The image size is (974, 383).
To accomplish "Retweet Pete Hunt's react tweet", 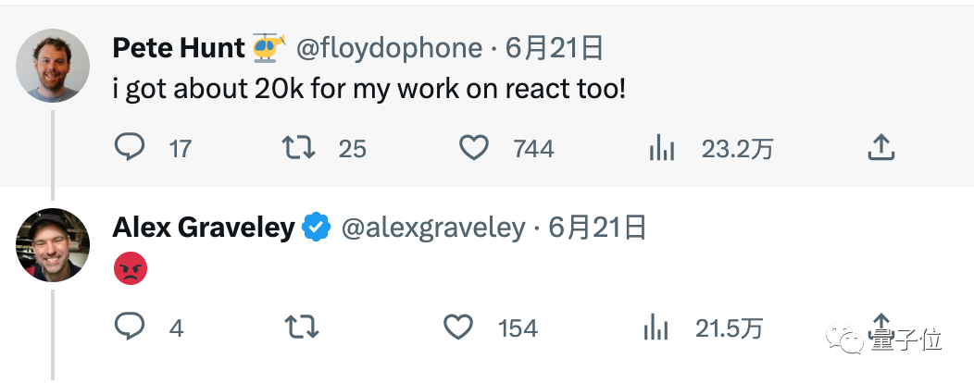I will coord(299,148).
